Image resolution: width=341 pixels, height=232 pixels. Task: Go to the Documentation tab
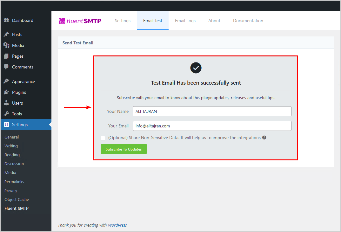248,21
